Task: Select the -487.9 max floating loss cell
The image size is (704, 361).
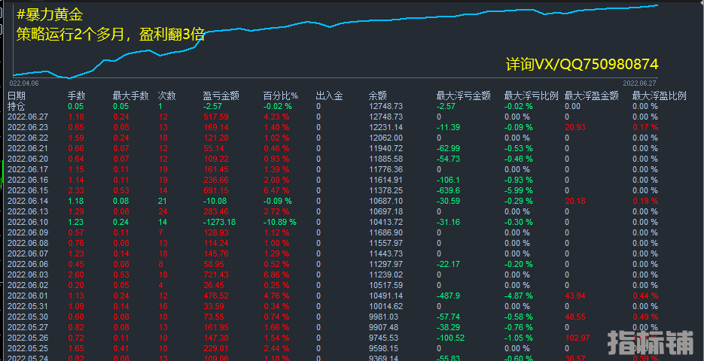Action: click(x=448, y=296)
